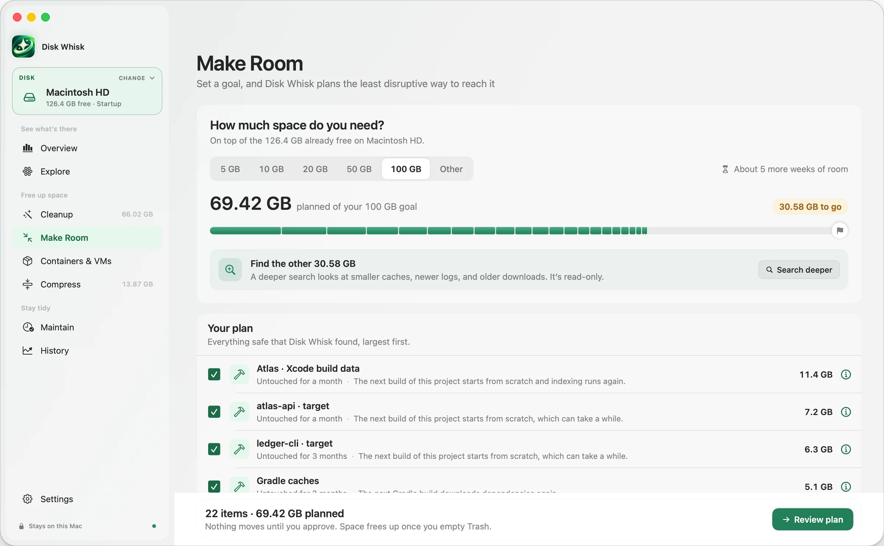Click the 66.02 GB Cleanup size

(x=137, y=214)
